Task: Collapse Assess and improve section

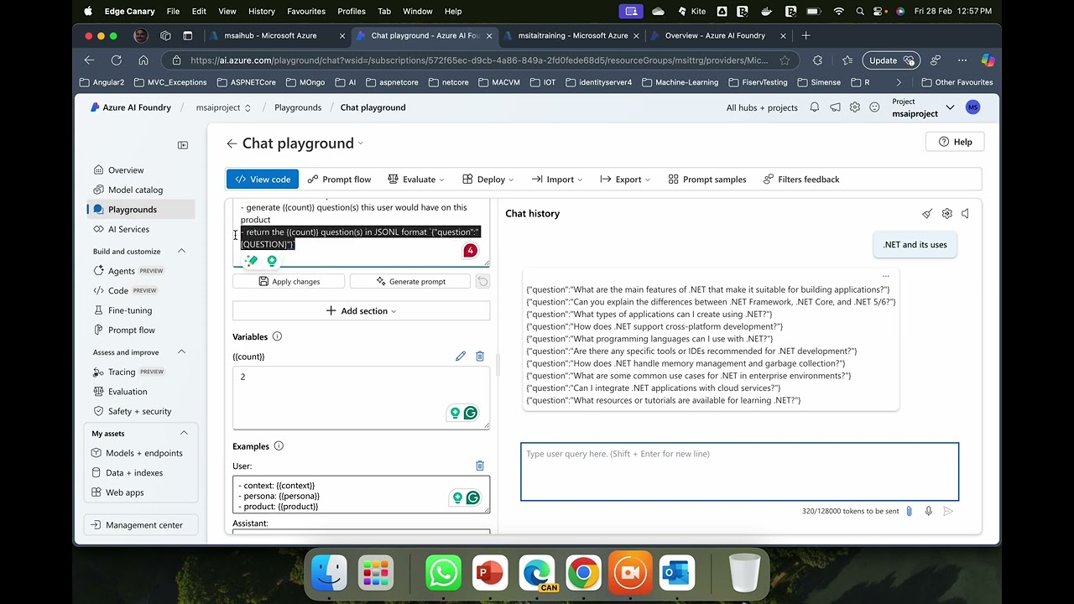Action: coord(181,352)
